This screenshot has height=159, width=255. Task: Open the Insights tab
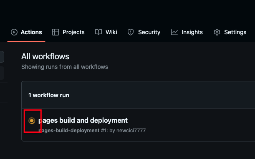(x=187, y=32)
